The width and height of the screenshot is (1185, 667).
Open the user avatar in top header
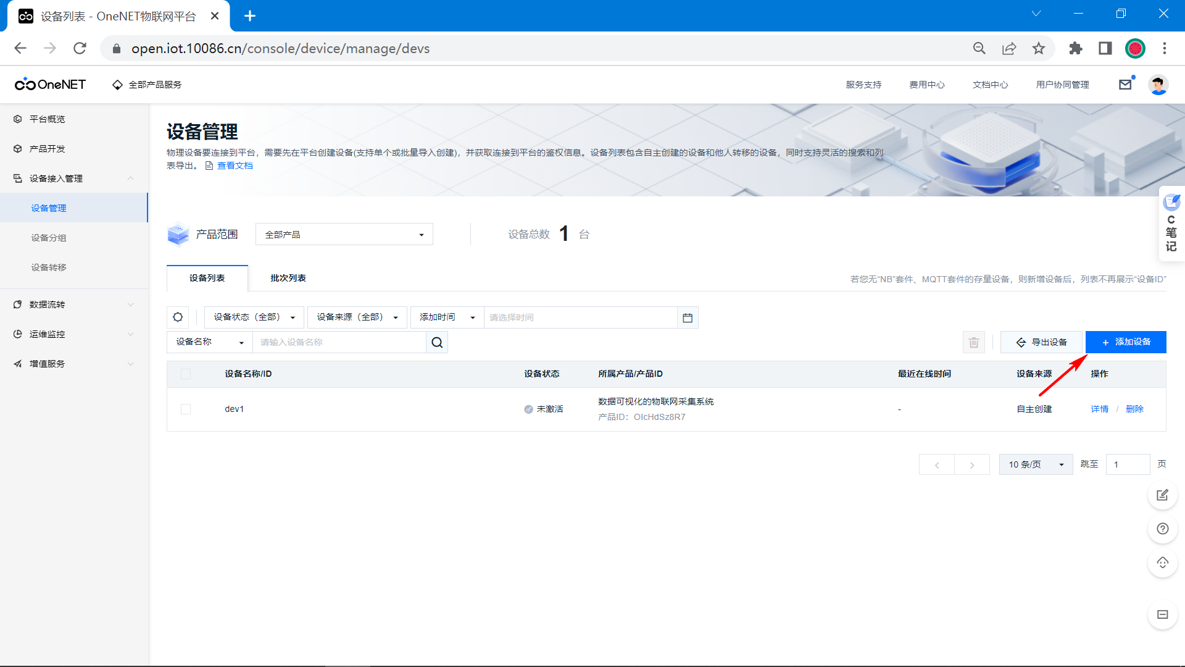point(1158,85)
